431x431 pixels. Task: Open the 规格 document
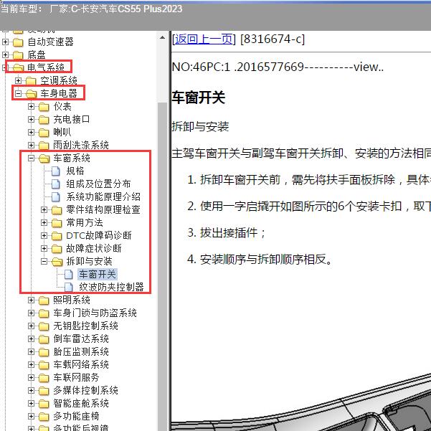coord(75,171)
